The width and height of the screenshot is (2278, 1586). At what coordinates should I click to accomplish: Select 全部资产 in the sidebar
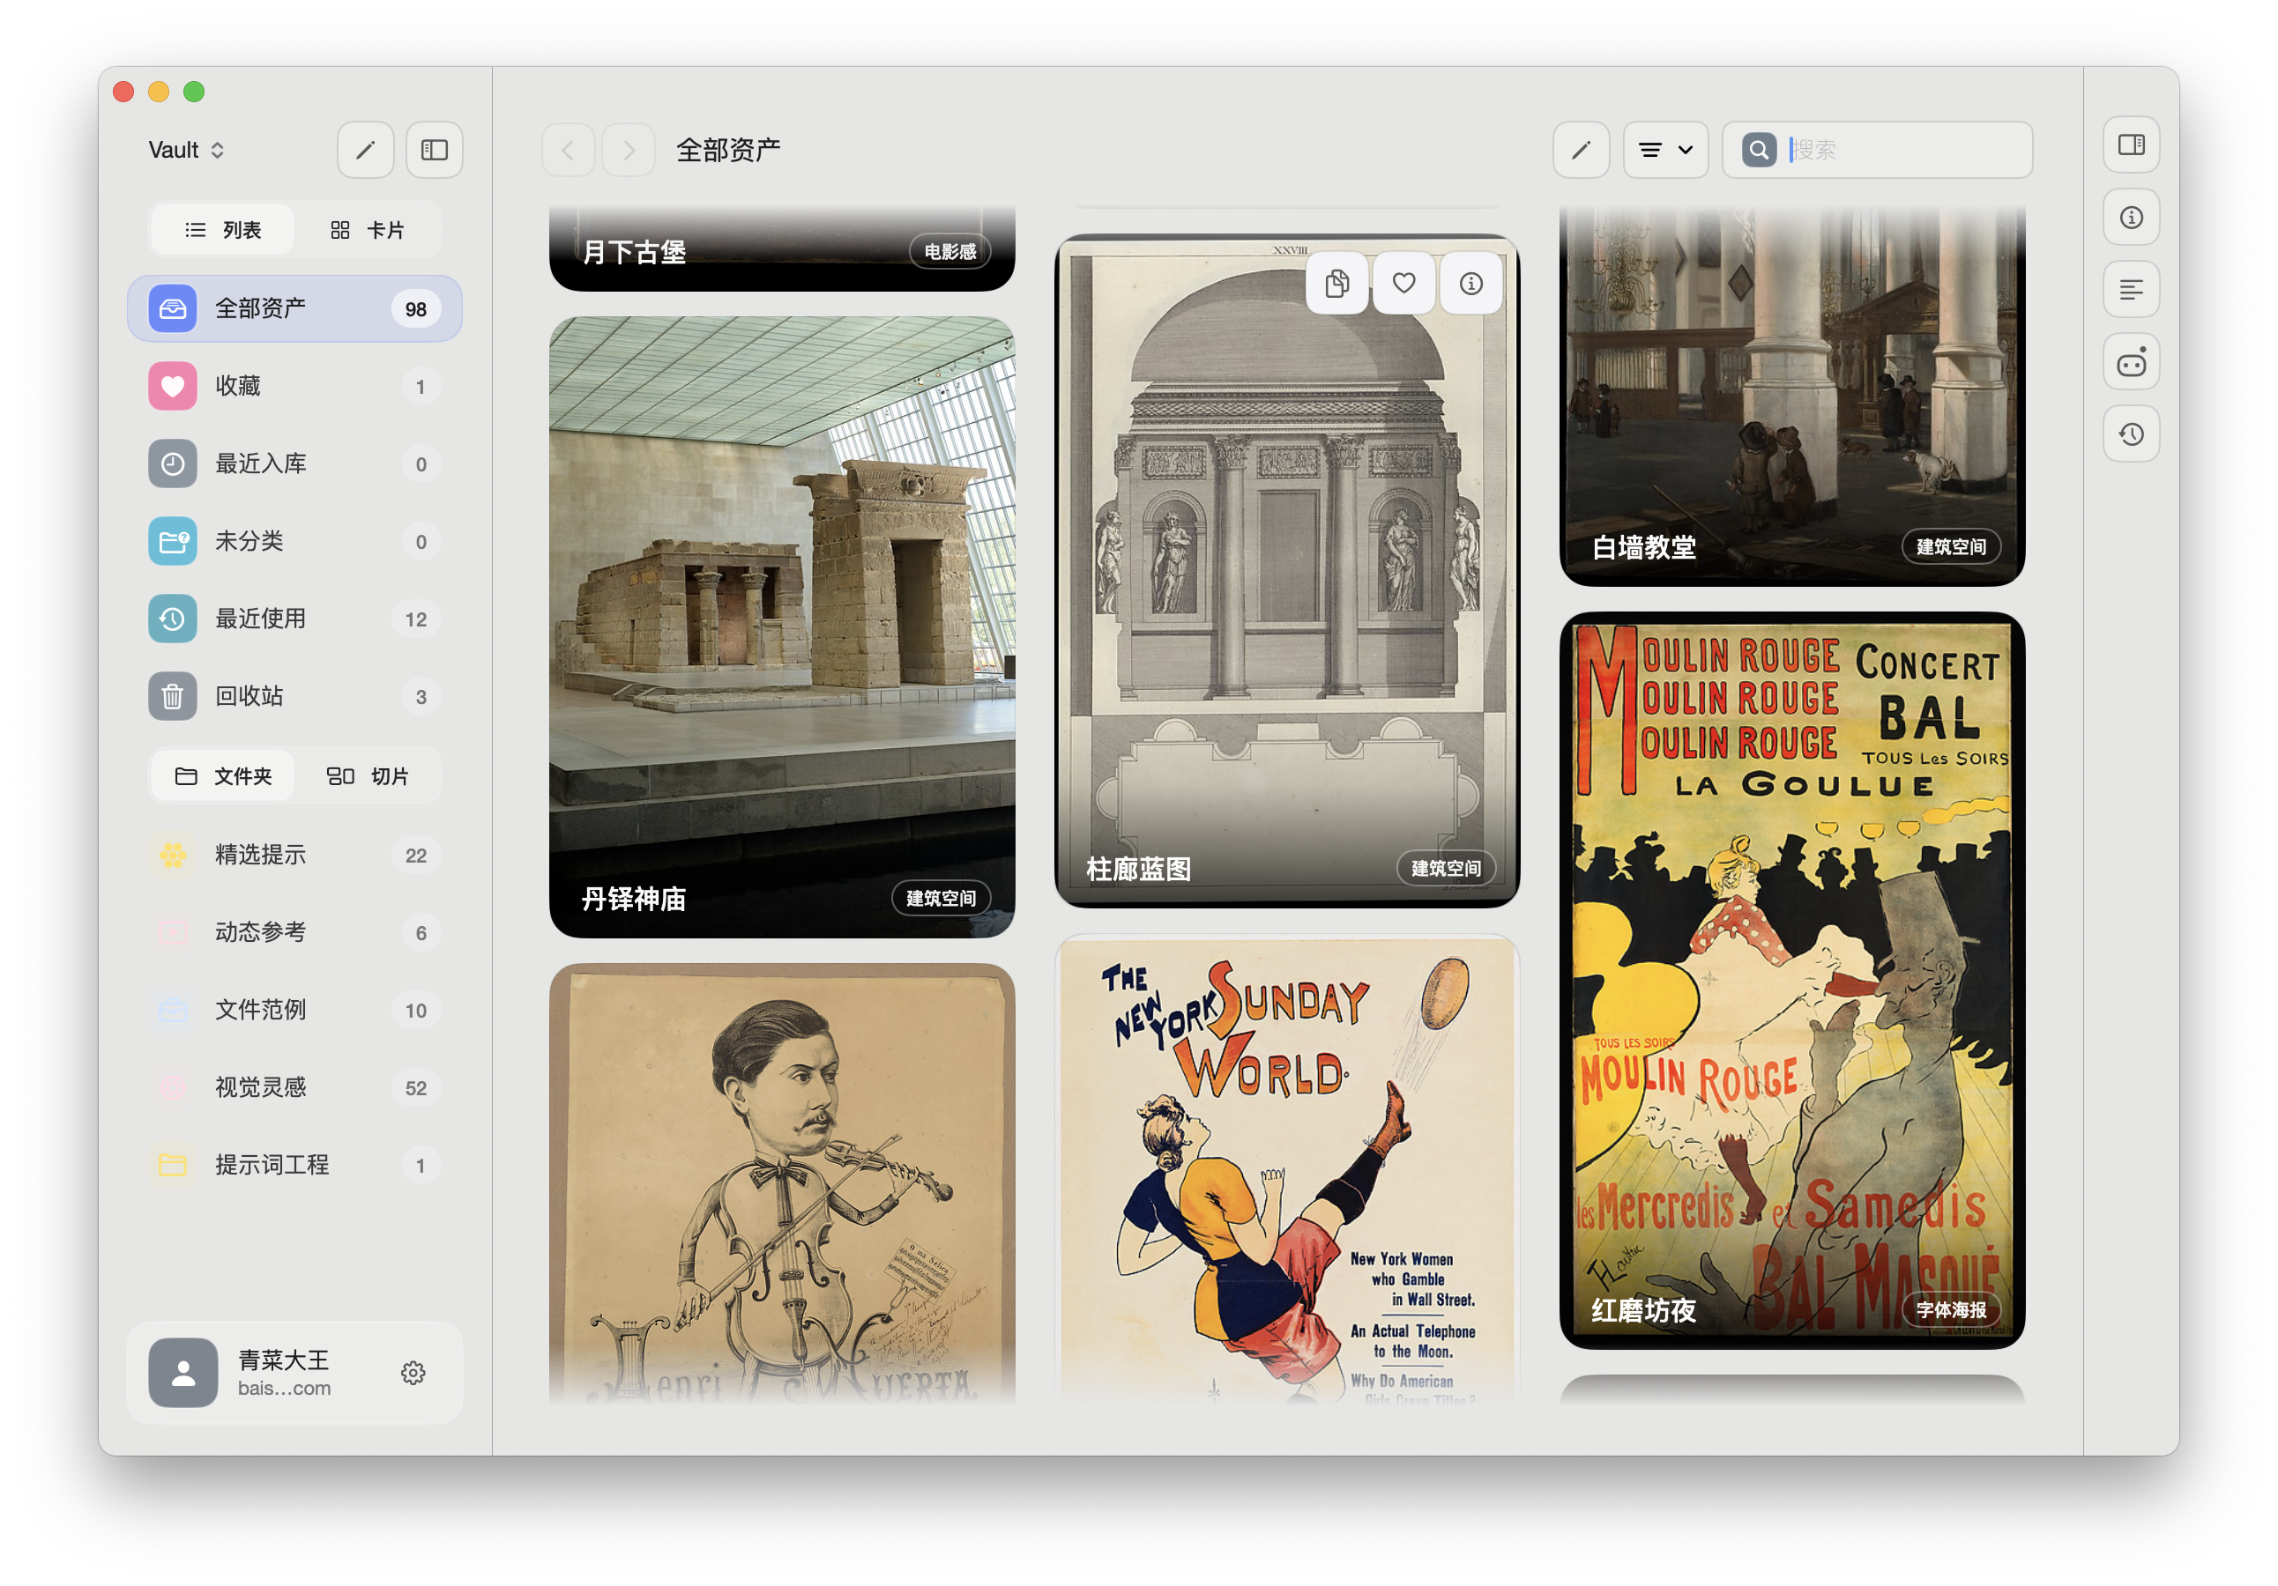(x=294, y=308)
